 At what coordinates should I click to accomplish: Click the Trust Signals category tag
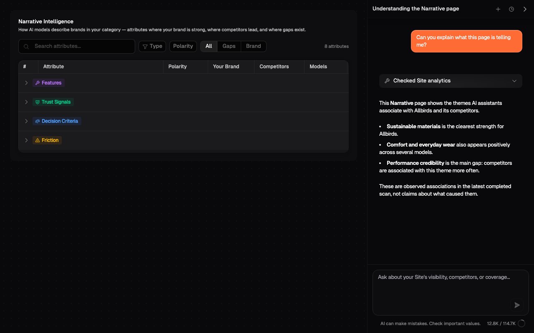[x=53, y=102]
